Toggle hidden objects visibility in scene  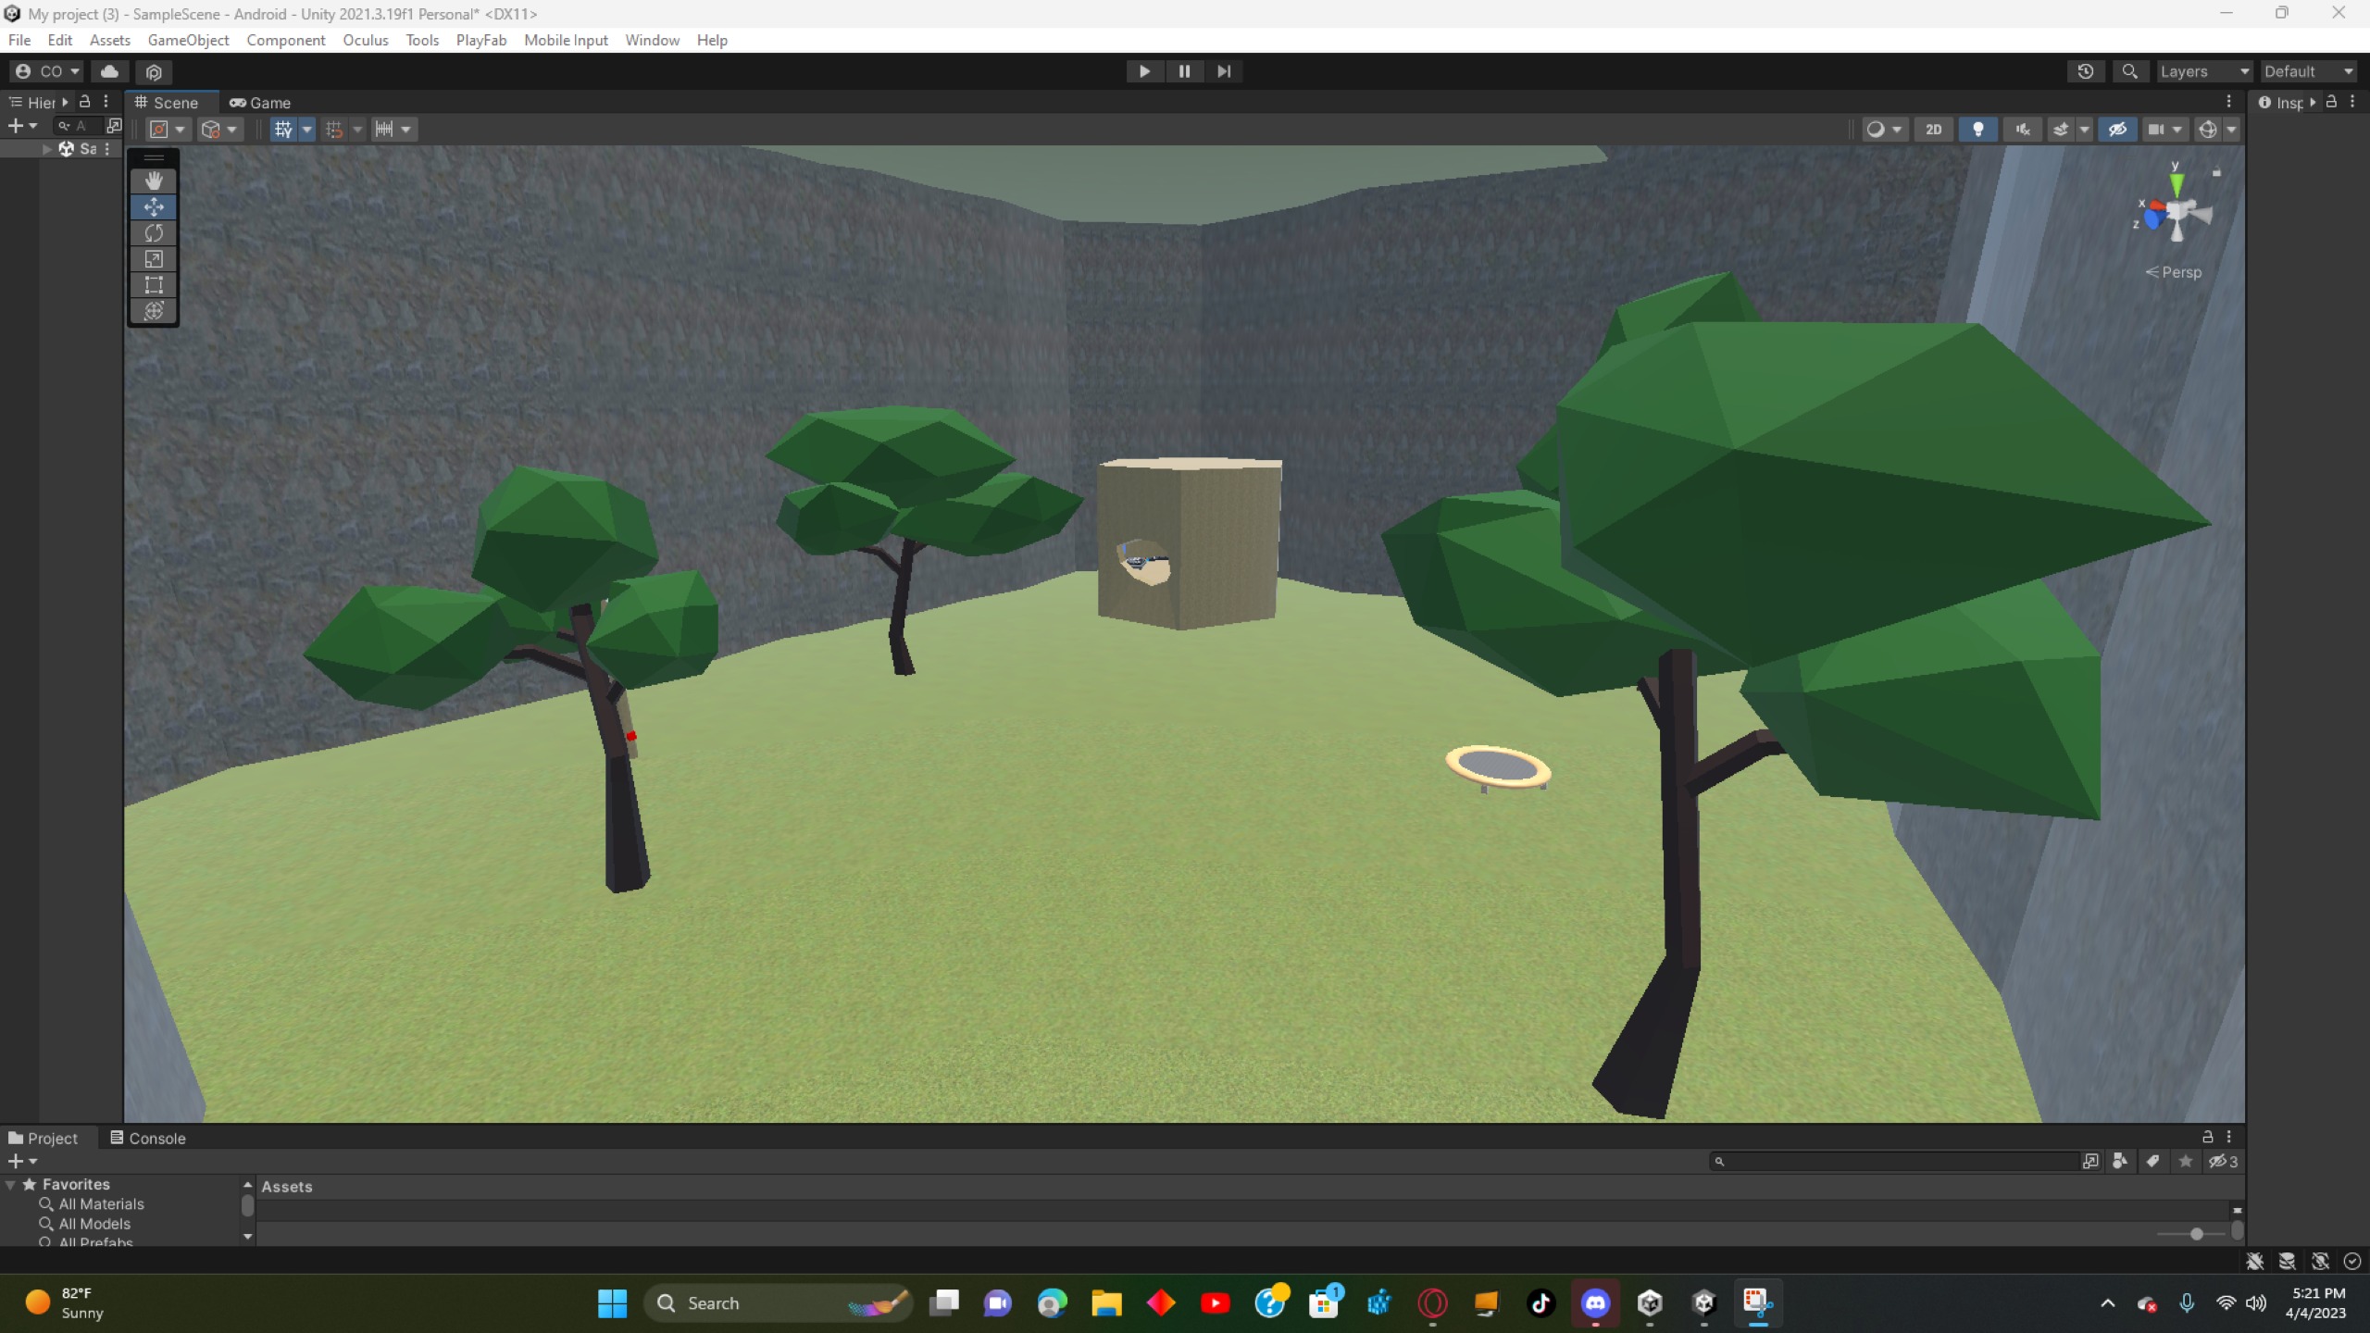(x=2117, y=130)
